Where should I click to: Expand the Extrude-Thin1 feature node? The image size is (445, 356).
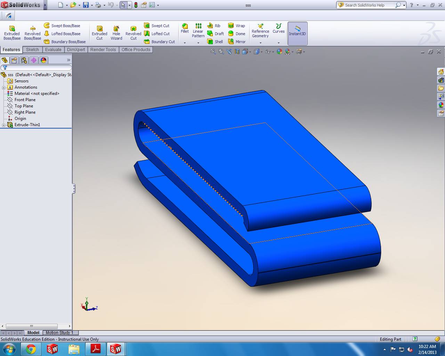(x=3, y=125)
